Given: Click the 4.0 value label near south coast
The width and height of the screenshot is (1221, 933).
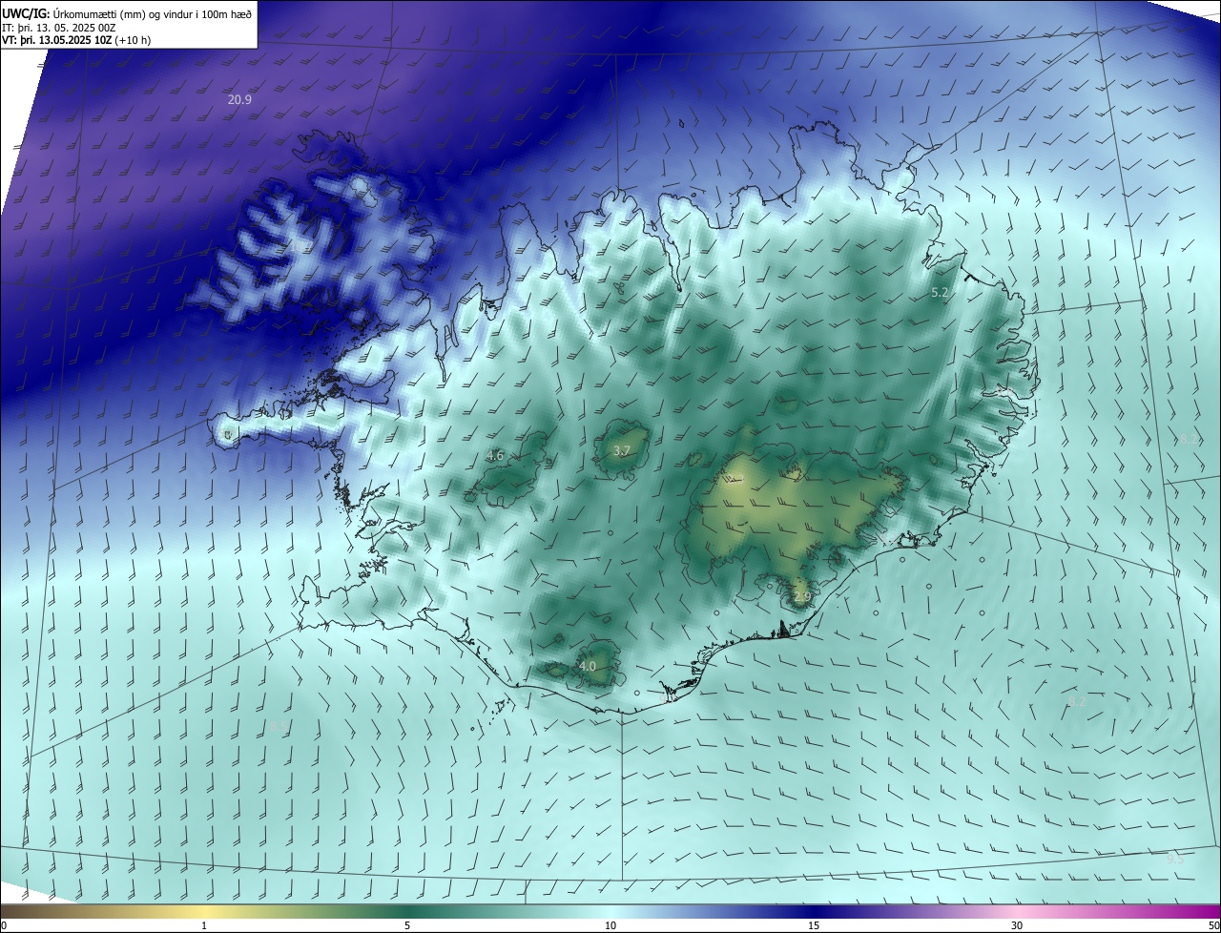Looking at the screenshot, I should [x=588, y=666].
